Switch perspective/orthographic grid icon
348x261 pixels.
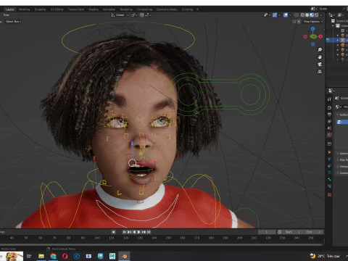click(320, 72)
